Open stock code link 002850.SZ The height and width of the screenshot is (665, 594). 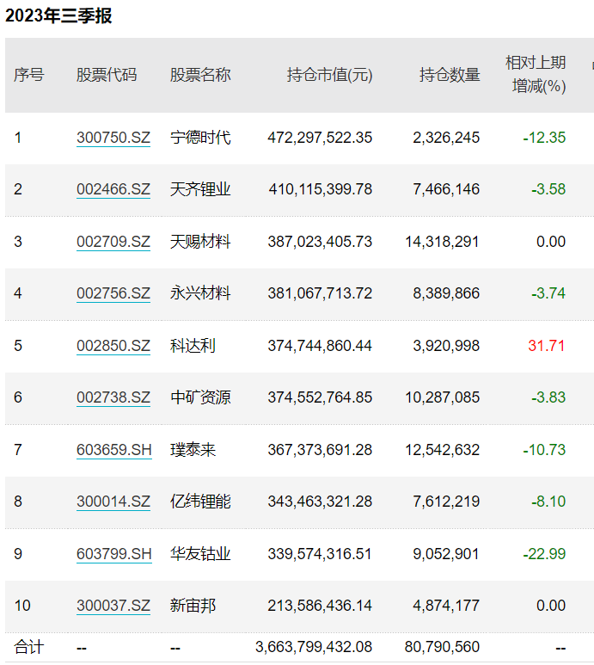tap(113, 346)
